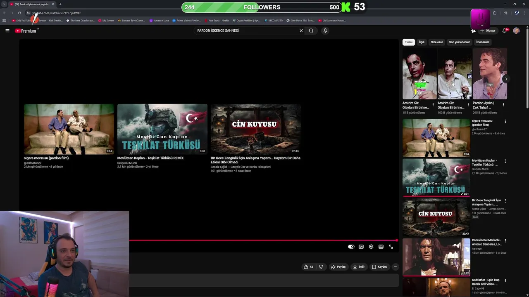The width and height of the screenshot is (529, 297).
Task: Open Godfather - Epic Trap Remix title
Action: (486, 282)
